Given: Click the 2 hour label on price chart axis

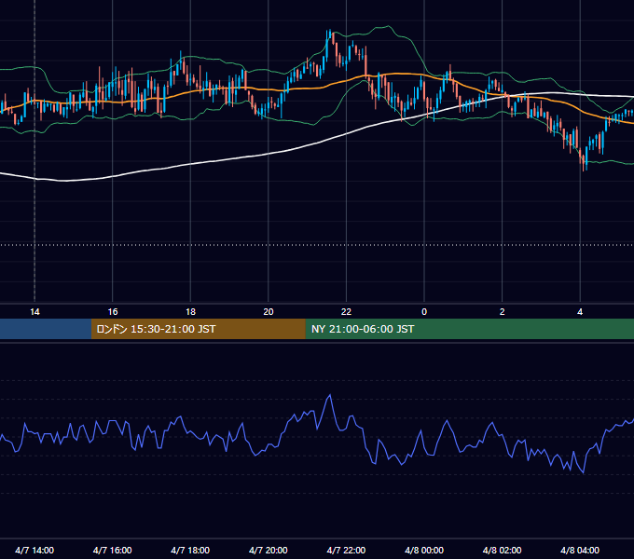Looking at the screenshot, I should click(x=503, y=312).
